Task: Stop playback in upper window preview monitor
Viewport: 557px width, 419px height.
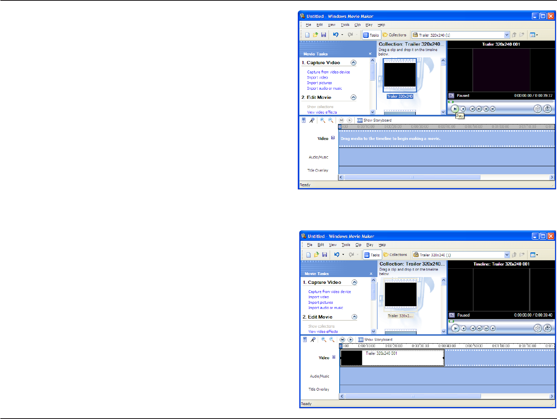Action: [463, 109]
